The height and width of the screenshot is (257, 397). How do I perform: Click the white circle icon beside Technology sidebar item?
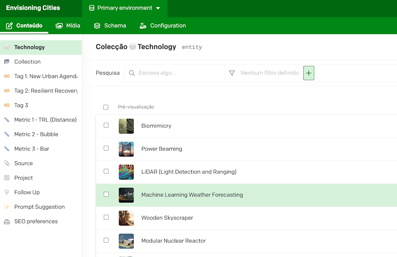click(x=7, y=47)
